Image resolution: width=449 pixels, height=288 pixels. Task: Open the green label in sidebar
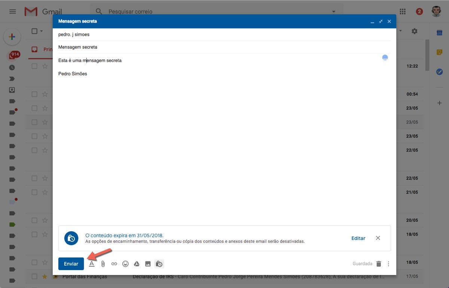coord(12,225)
